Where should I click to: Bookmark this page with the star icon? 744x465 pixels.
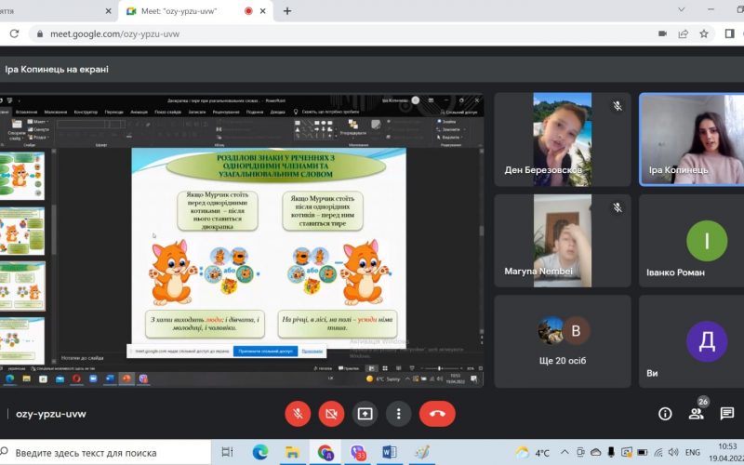[x=704, y=33]
